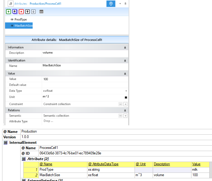
Task: Add a constraint with the plus button
Action: [x=126, y=104]
